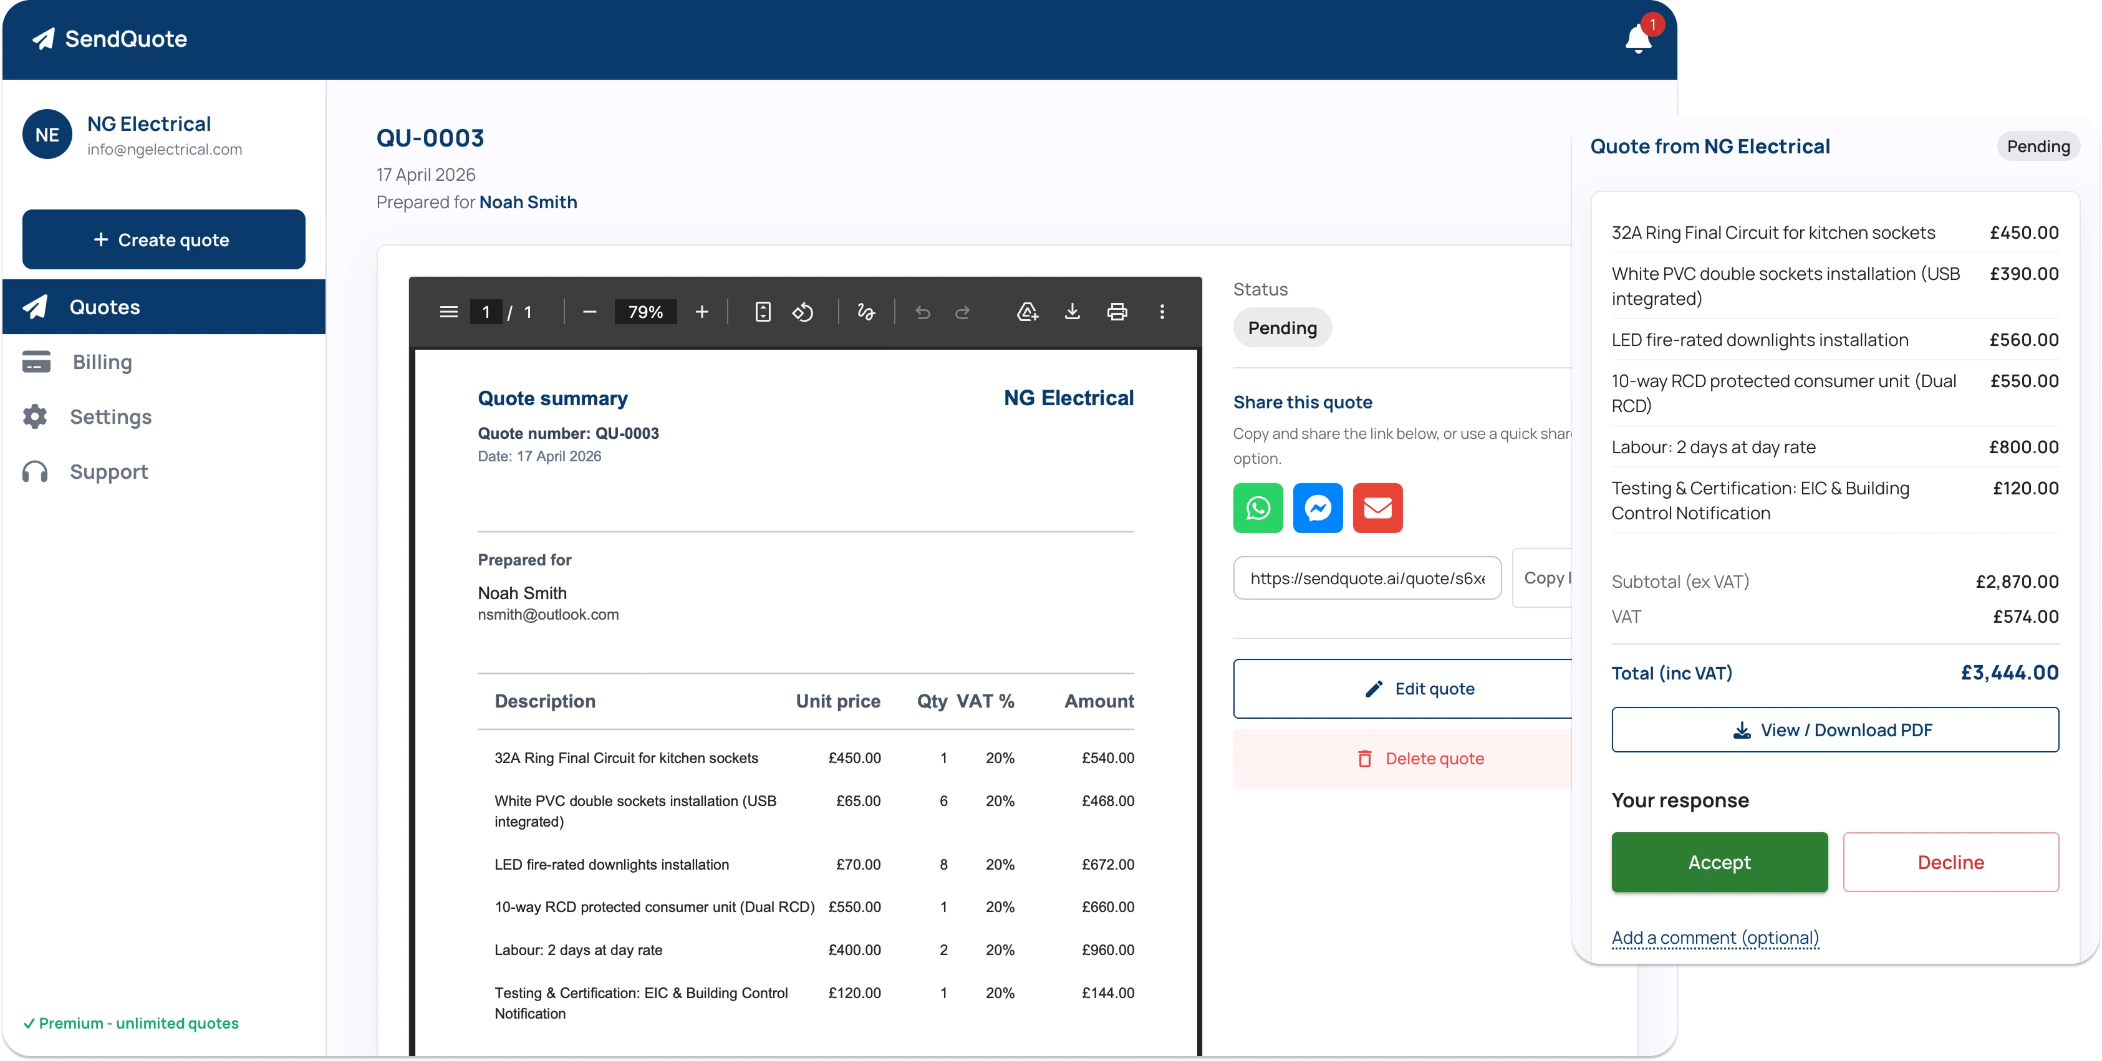Screen dimensions: 2102x1061
Task: Click the Create quote button
Action: tap(164, 239)
